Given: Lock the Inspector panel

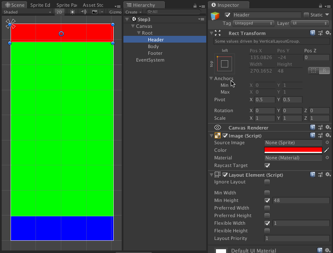Looking at the screenshot, I should tap(320, 6).
